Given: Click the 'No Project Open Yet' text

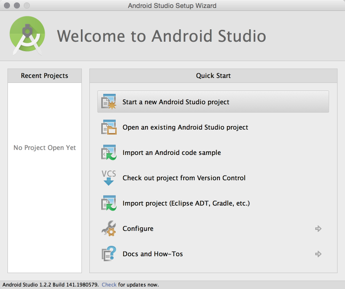Looking at the screenshot, I should point(45,147).
